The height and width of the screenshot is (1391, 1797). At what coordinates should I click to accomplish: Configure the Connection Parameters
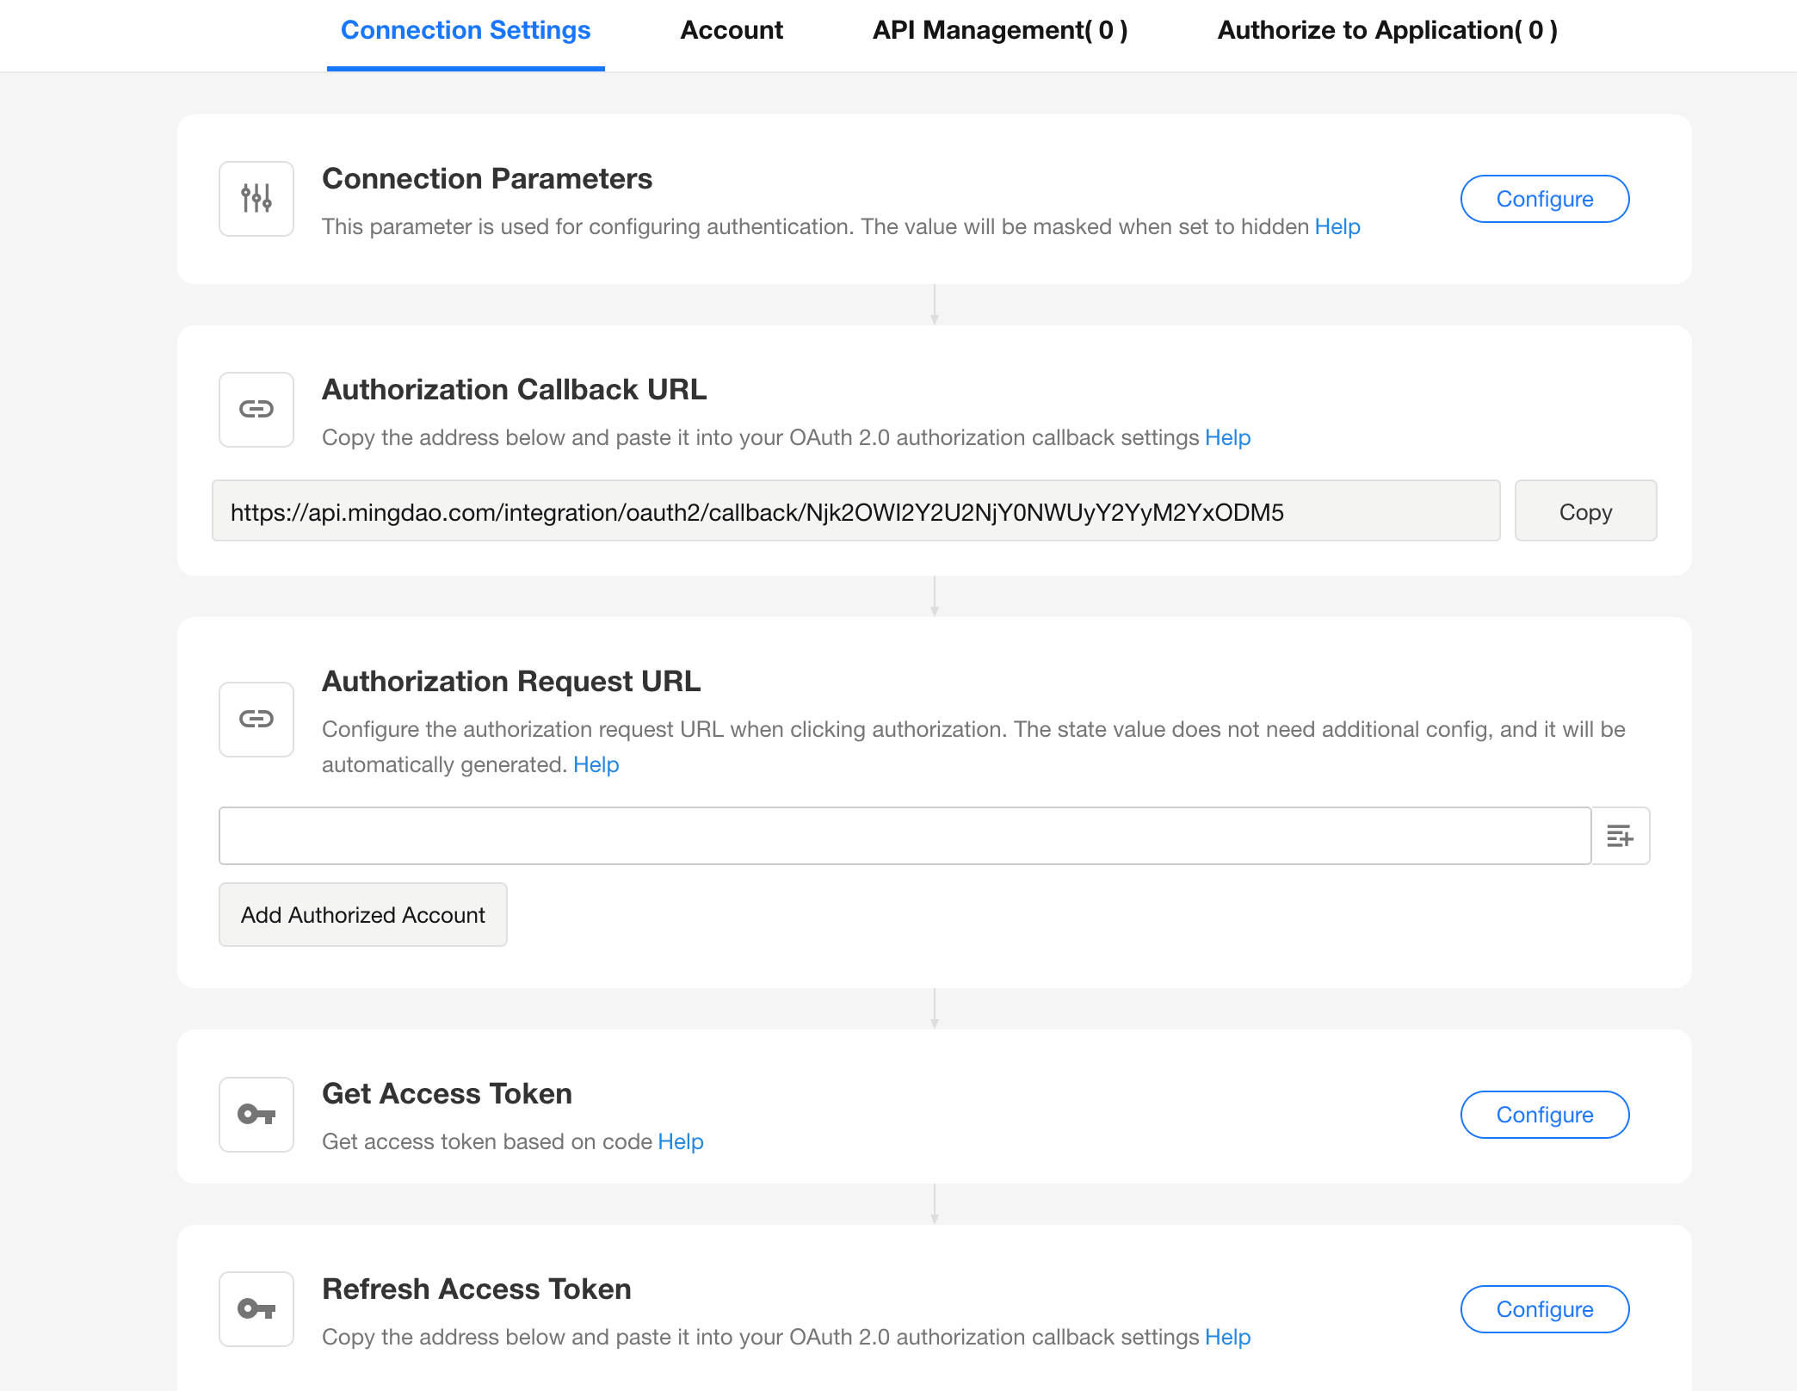1545,199
